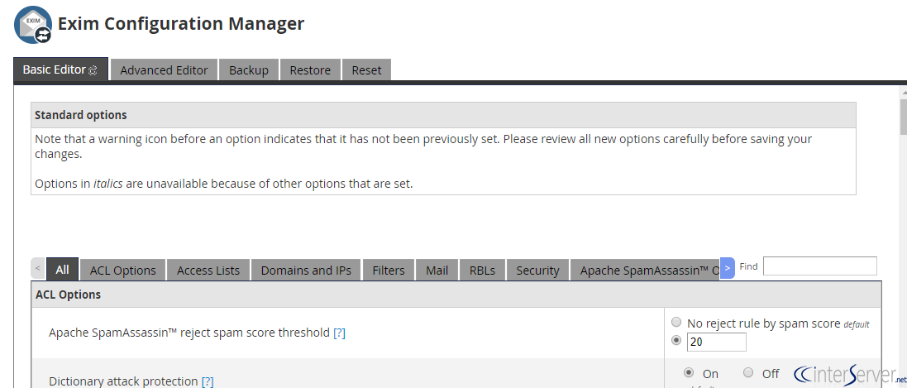This screenshot has height=388, width=907.
Task: Open the Apache SpamAssassin category tab
Action: 646,271
